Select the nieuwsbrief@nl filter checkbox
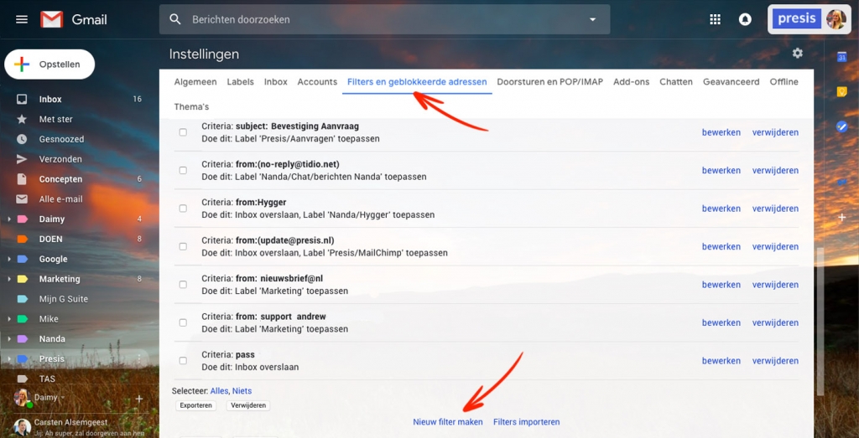The image size is (859, 438). 183,285
